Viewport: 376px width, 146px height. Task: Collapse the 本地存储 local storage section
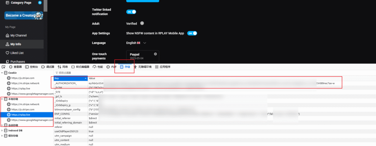pos(2,99)
